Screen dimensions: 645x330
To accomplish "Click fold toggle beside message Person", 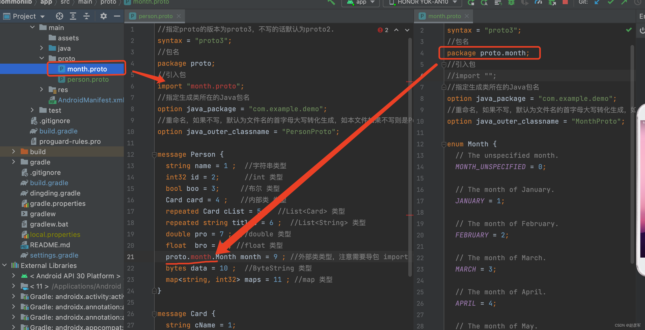I will pos(154,155).
